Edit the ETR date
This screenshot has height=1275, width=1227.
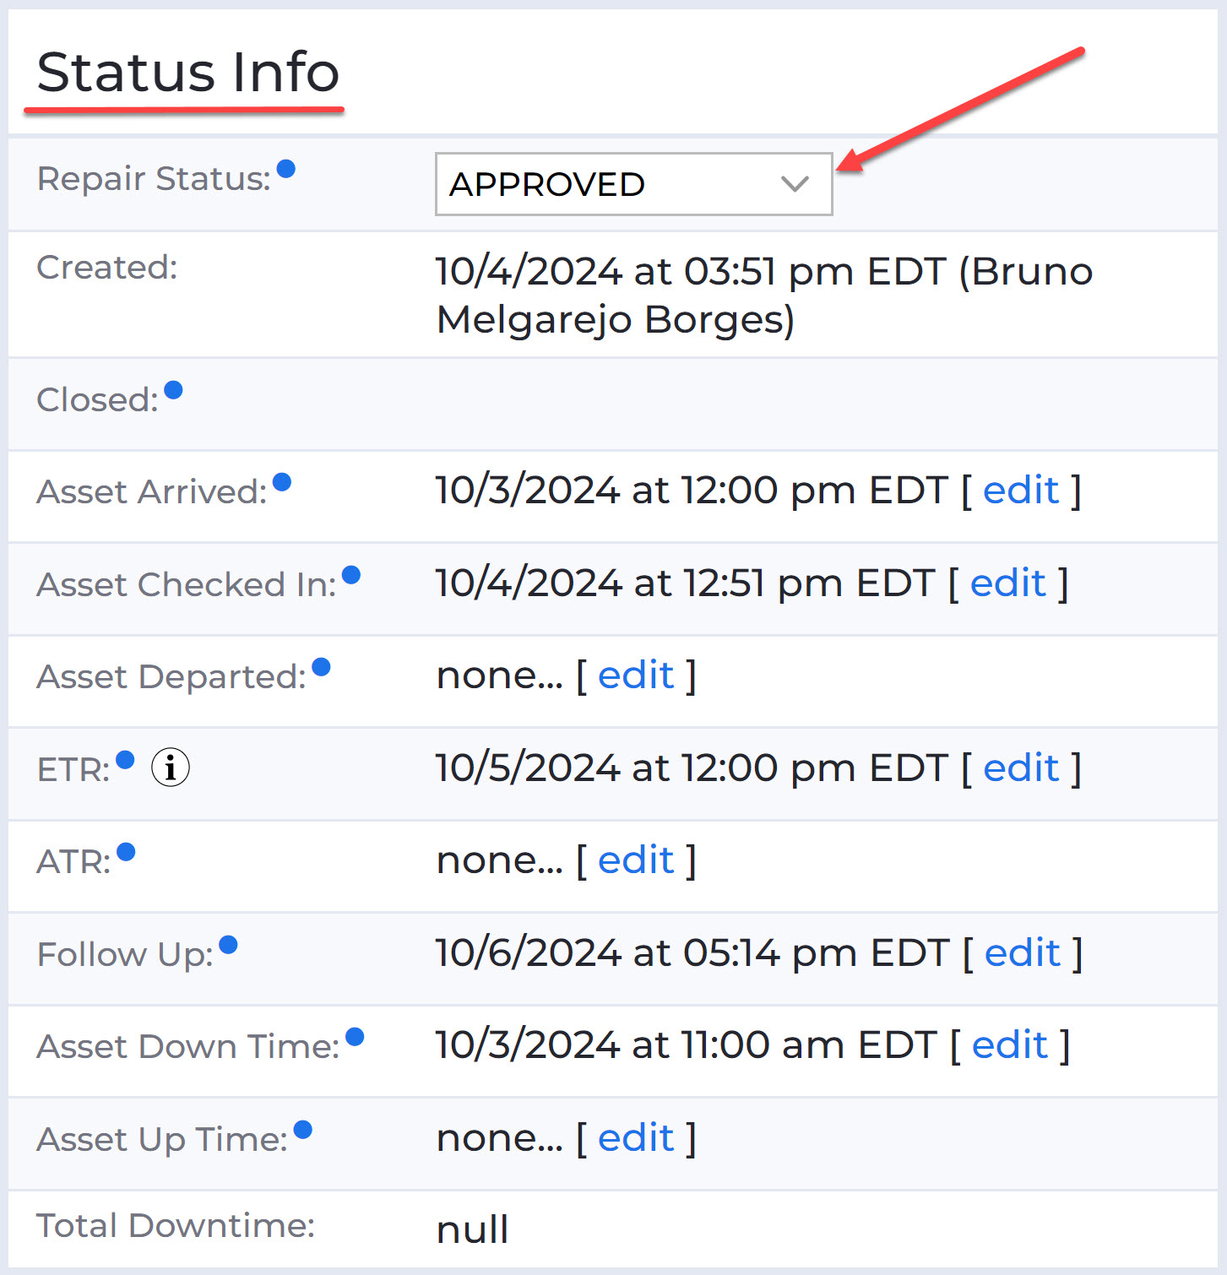point(1021,768)
